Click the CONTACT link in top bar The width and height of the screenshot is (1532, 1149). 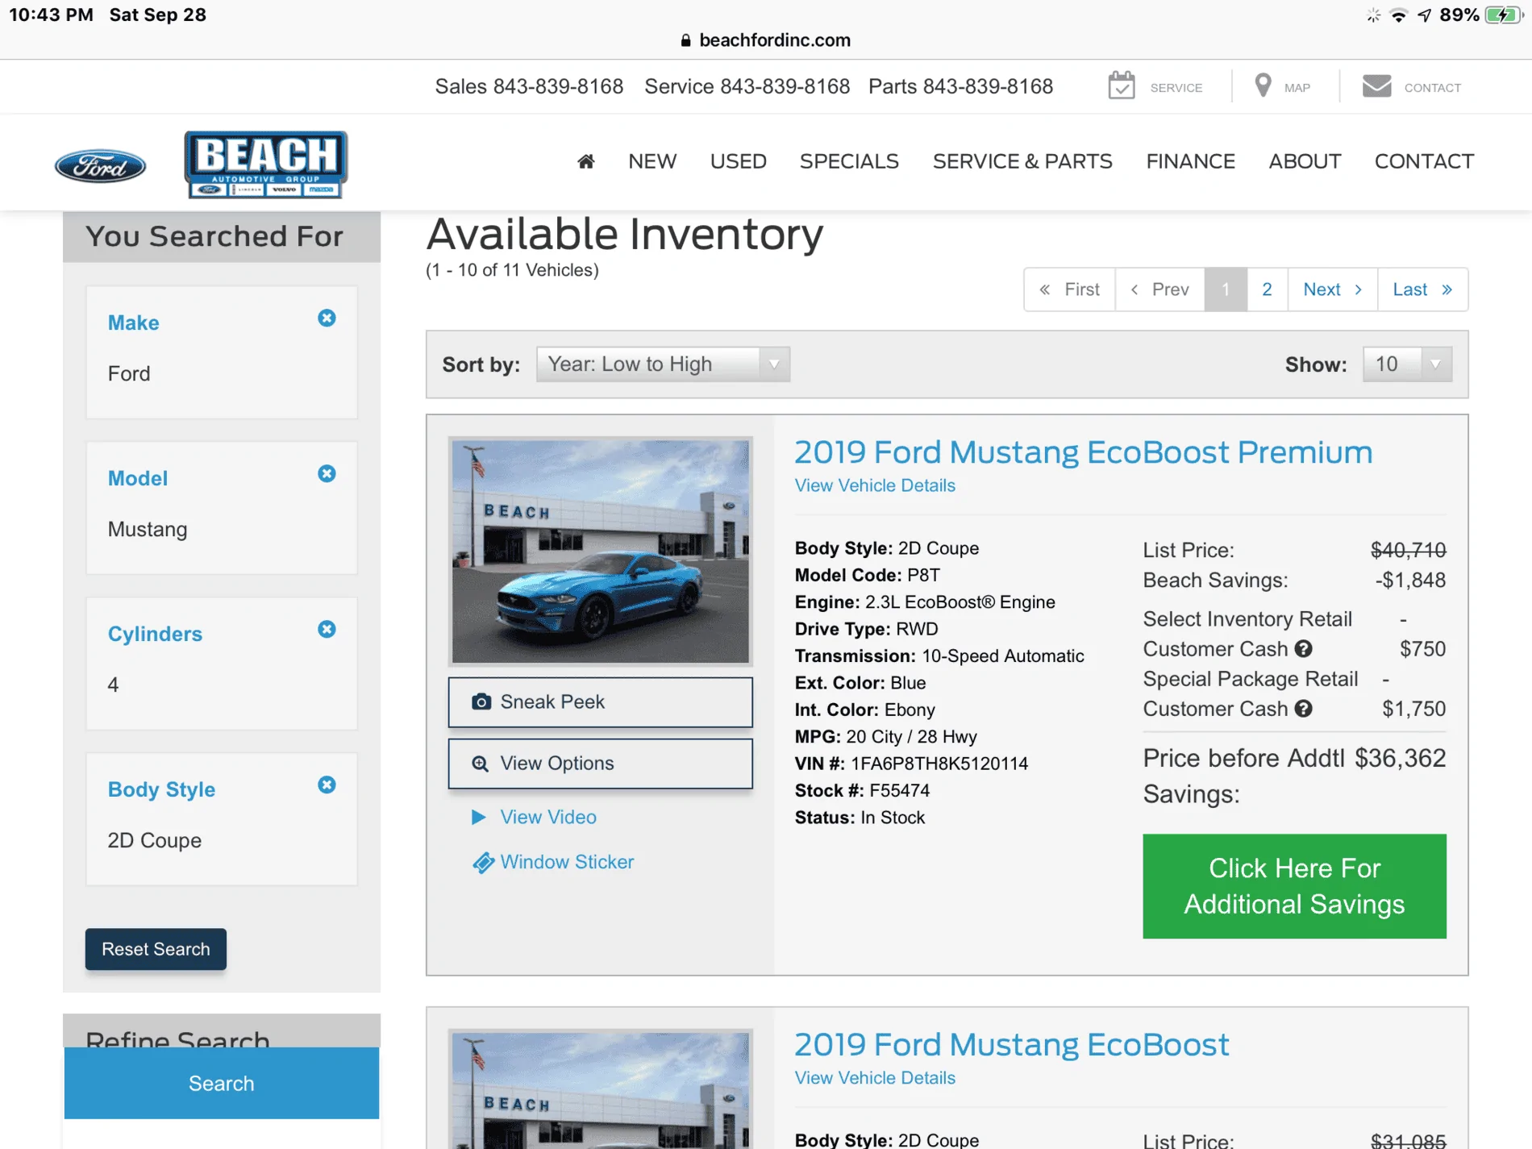point(1432,88)
